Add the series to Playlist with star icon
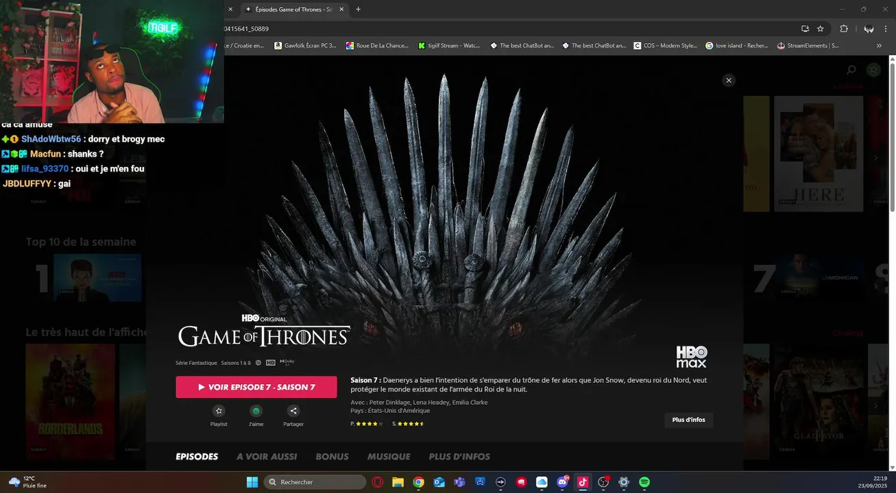896x493 pixels. pyautogui.click(x=219, y=411)
